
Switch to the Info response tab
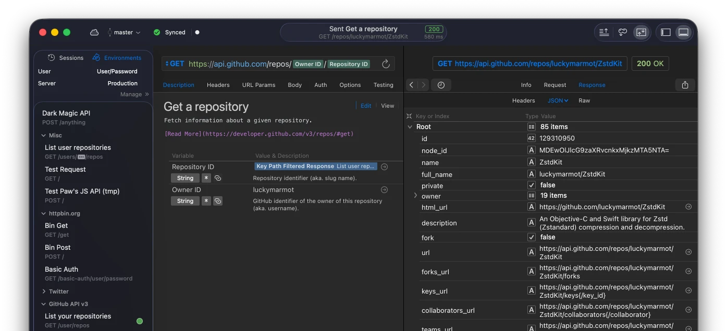[x=526, y=85]
